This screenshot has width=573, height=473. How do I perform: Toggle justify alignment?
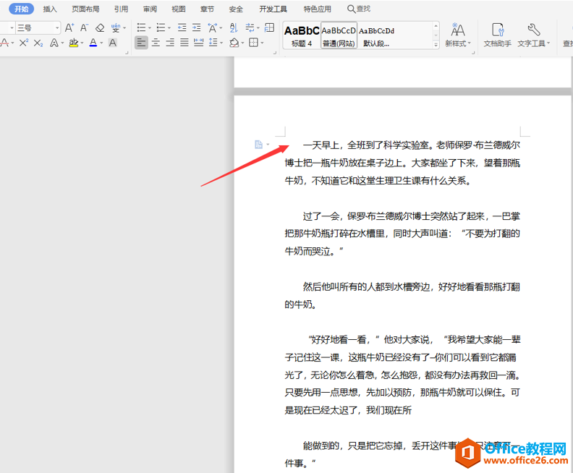[184, 43]
